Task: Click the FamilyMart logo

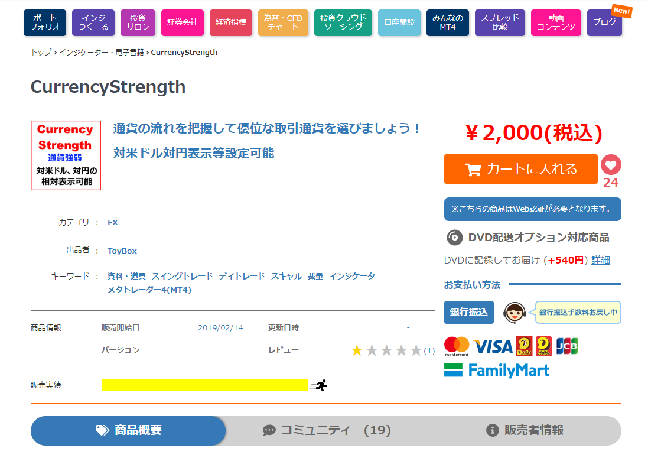Action: (x=497, y=371)
